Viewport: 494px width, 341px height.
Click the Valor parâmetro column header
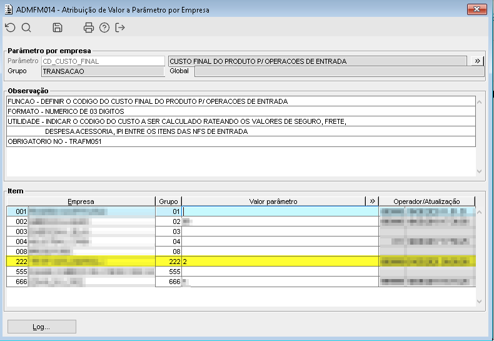[x=273, y=201]
